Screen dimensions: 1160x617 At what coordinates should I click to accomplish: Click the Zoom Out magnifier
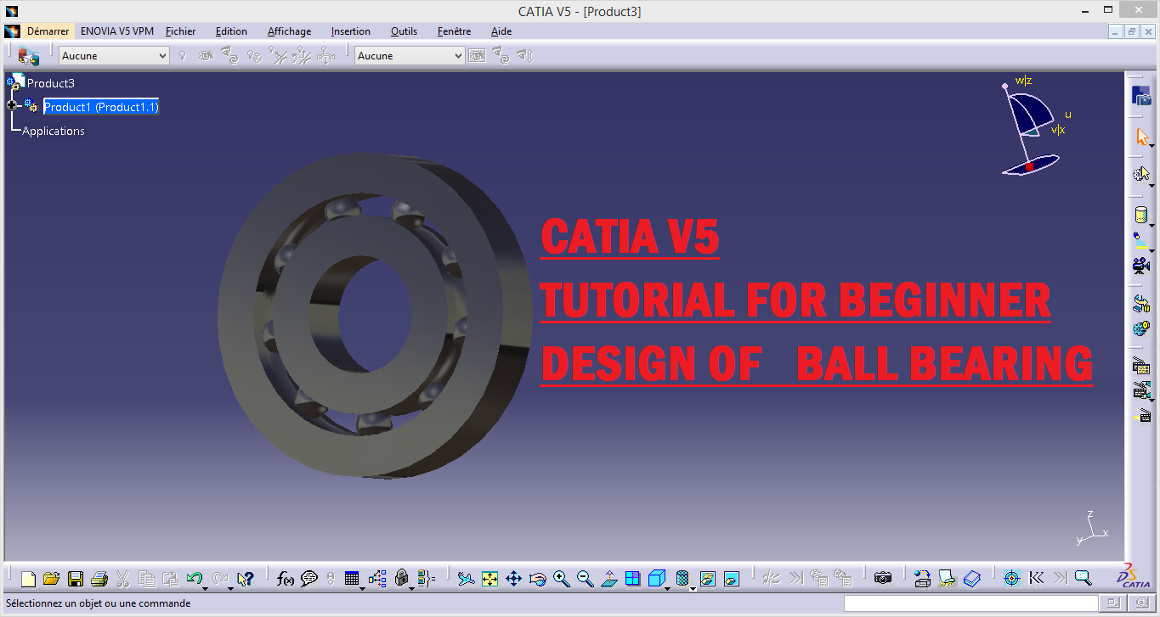(585, 579)
